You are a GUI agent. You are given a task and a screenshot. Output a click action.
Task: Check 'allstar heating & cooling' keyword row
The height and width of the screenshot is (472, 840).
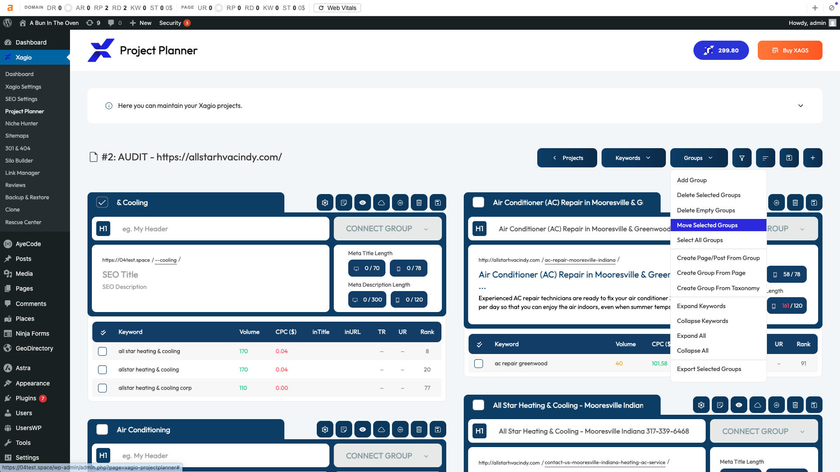pyautogui.click(x=102, y=370)
